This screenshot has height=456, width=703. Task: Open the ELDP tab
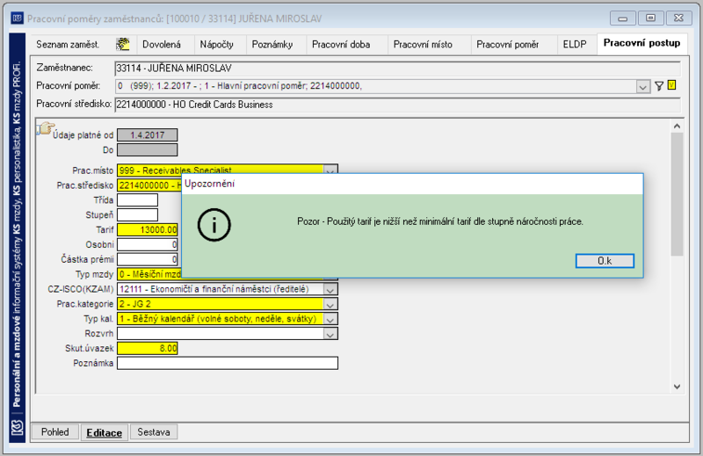(575, 45)
